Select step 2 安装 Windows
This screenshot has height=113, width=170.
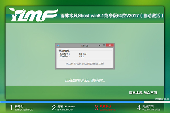(63, 108)
